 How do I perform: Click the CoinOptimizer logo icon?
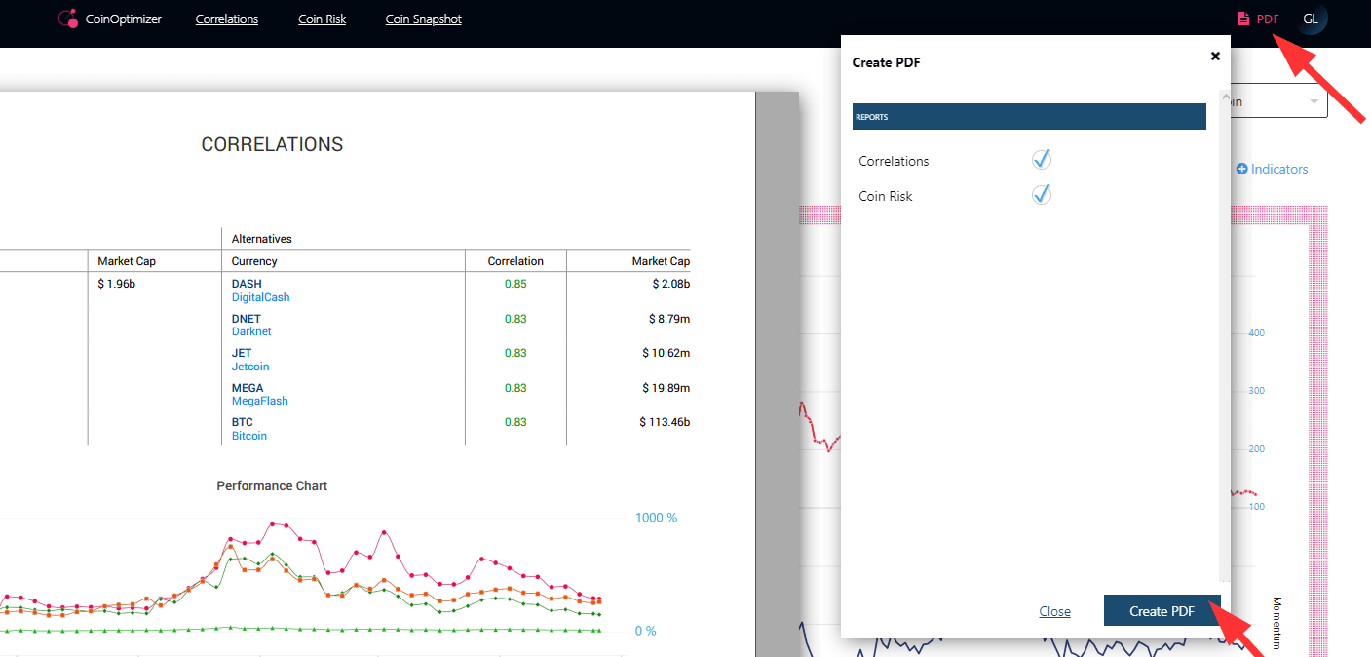pos(67,19)
